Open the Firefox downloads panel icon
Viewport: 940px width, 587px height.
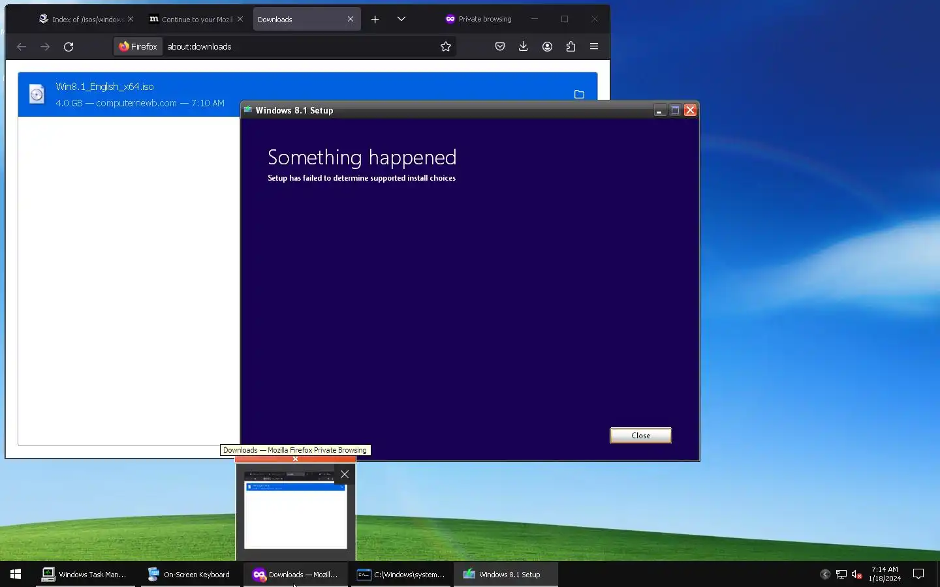524,46
